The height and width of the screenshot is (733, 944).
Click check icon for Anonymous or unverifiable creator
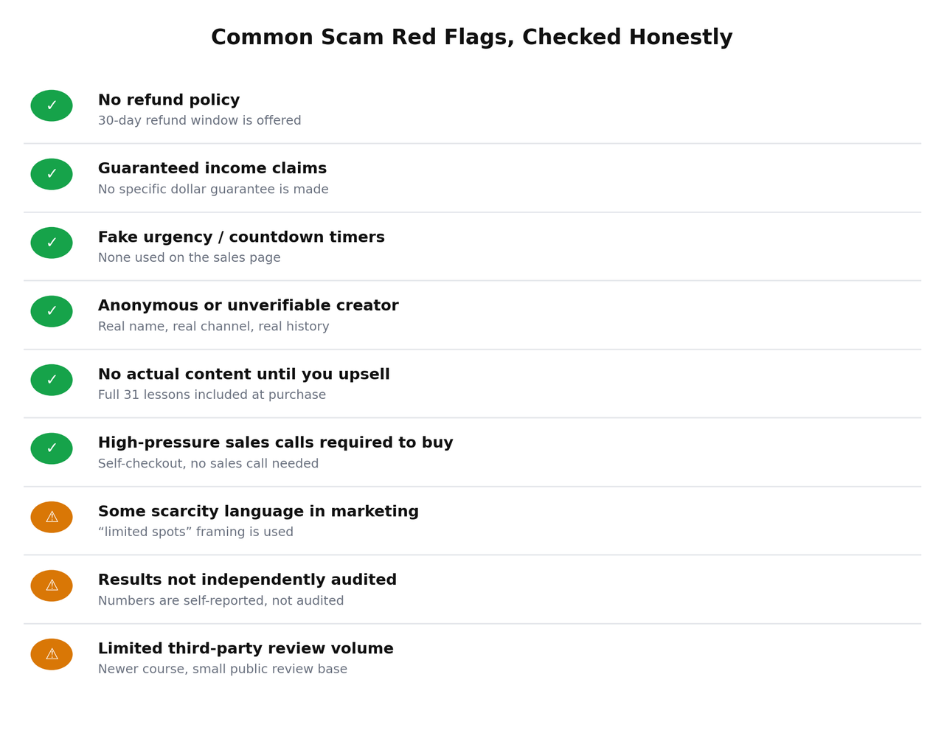[x=52, y=311]
